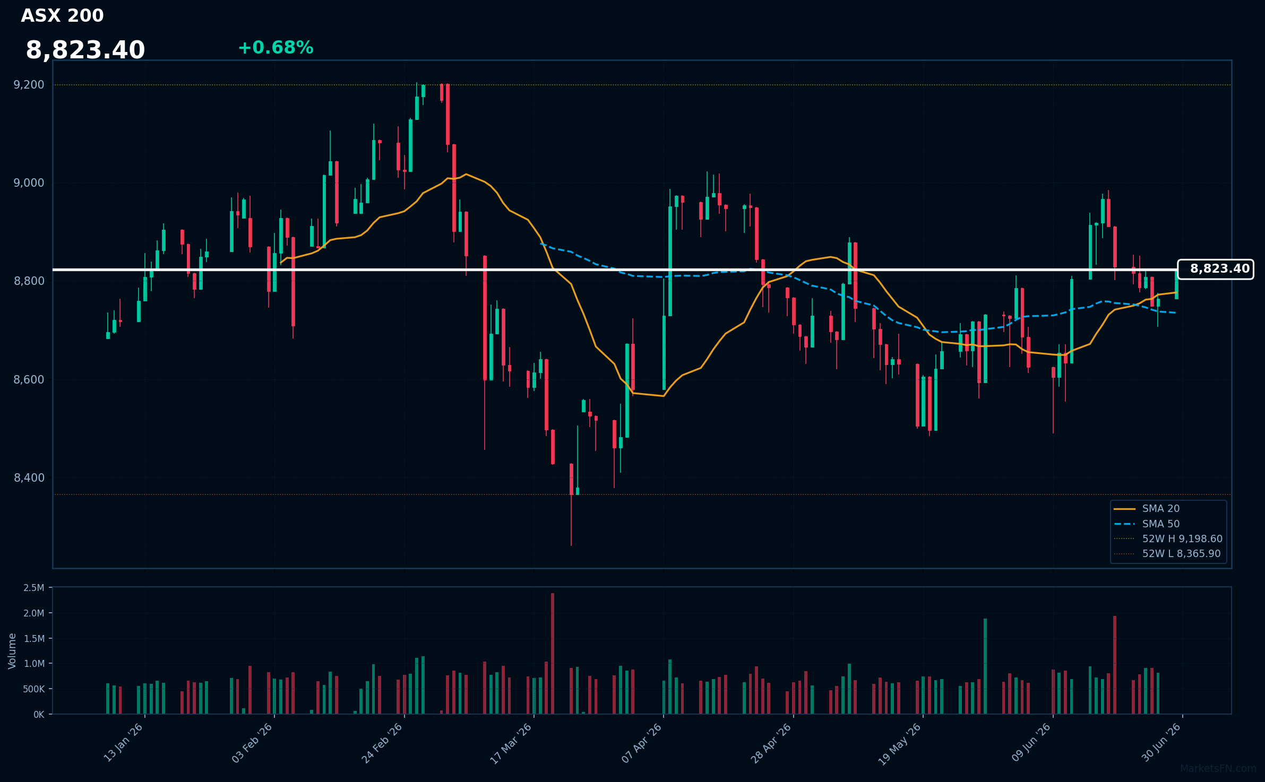Click the tall green volume bar late May
This screenshot has height=782, width=1265.
[x=985, y=666]
